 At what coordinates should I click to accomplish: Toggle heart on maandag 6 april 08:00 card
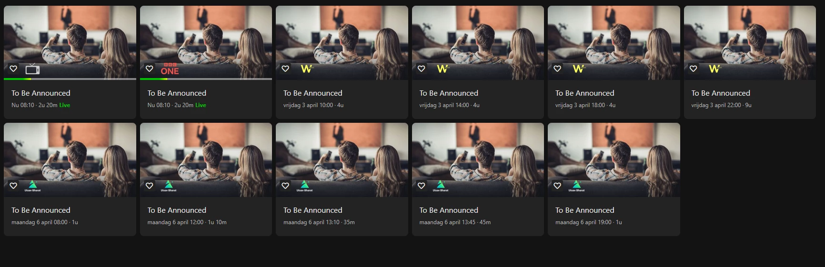pos(13,186)
